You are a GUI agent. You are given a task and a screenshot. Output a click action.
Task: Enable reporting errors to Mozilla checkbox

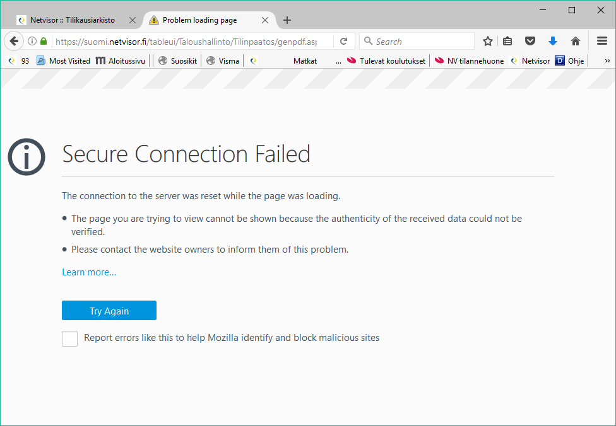[x=70, y=338]
